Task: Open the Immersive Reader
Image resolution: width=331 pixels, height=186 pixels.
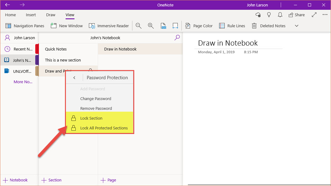Action: coord(109,26)
